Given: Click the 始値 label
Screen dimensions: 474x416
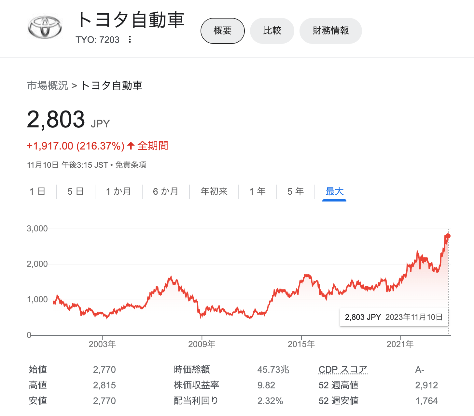Looking at the screenshot, I should (38, 370).
